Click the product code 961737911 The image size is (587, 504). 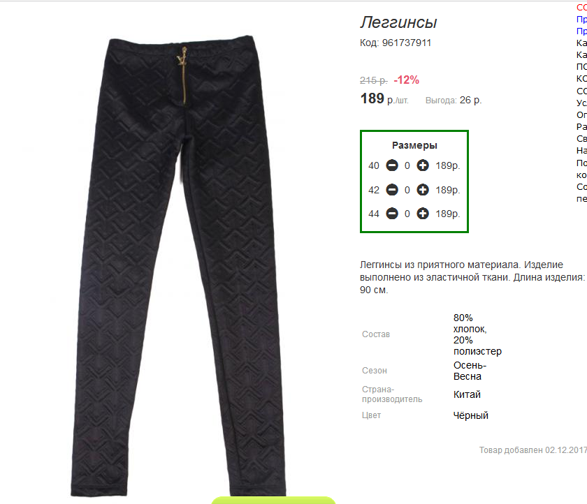(407, 43)
